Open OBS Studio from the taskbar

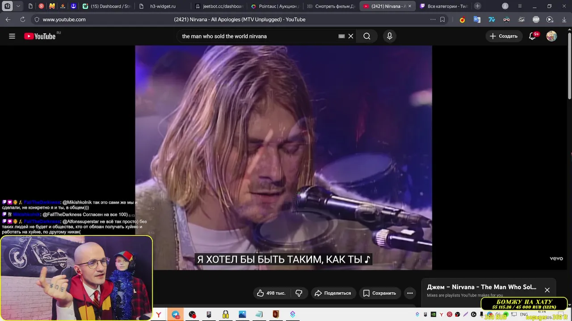pyautogui.click(x=192, y=315)
